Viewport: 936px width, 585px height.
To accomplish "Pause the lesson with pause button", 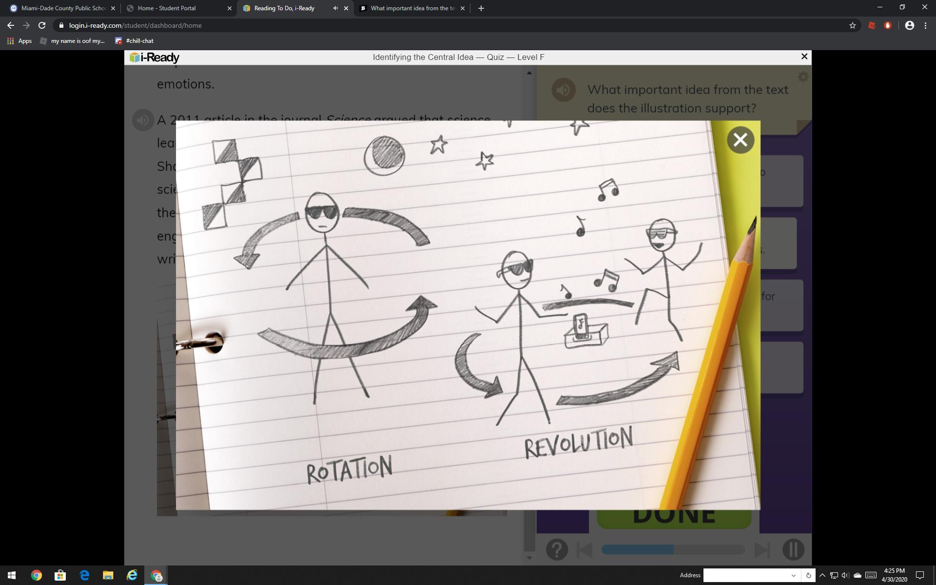I will tap(793, 549).
